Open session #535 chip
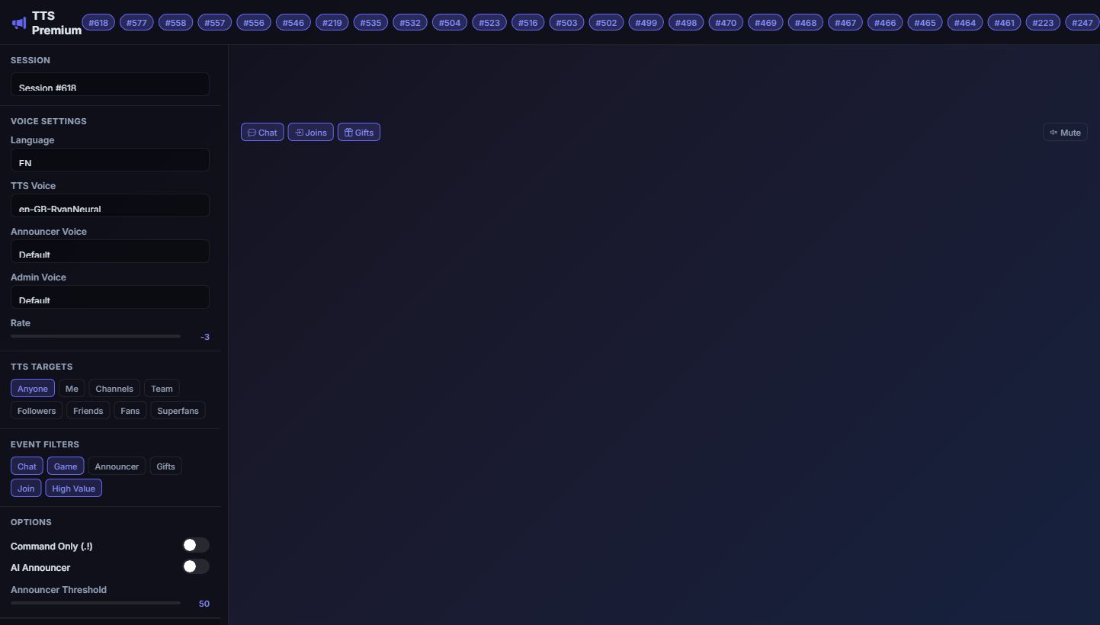The width and height of the screenshot is (1100, 625). pos(371,23)
